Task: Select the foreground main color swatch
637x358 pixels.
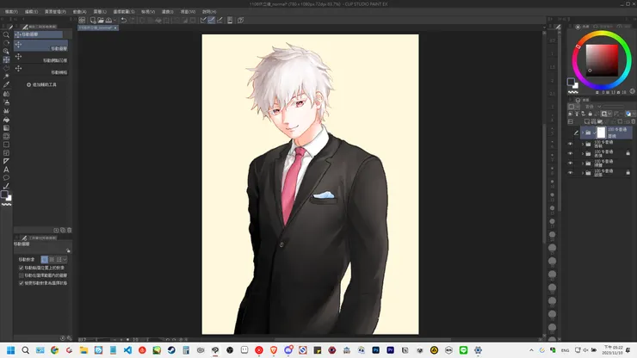Action: (x=571, y=82)
